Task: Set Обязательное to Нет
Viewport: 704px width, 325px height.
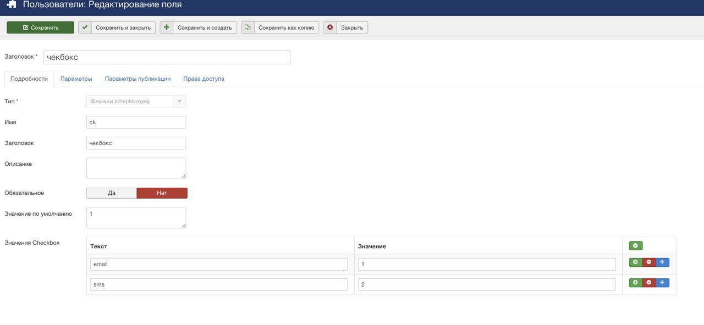Action: click(162, 193)
